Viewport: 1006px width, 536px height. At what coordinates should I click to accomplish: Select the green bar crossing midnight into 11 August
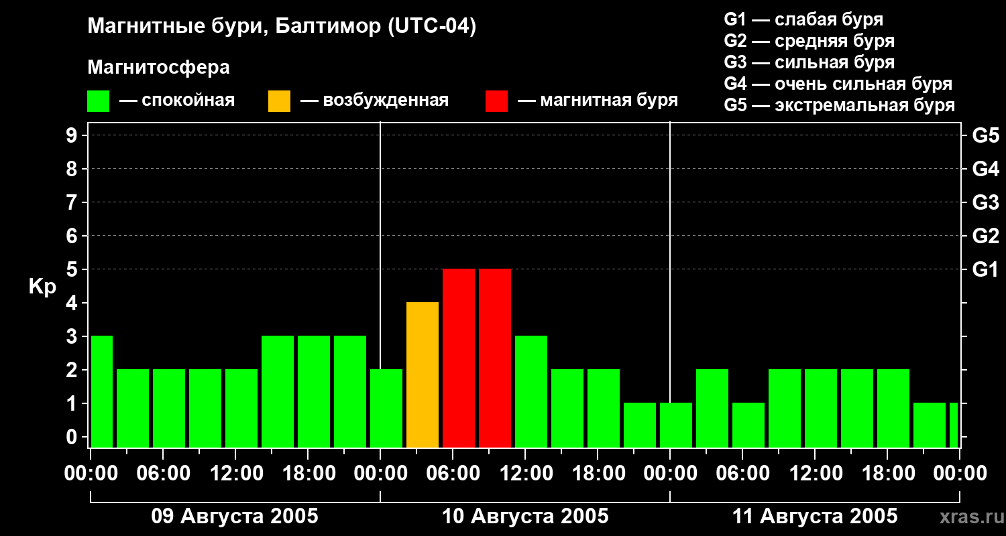tap(676, 425)
